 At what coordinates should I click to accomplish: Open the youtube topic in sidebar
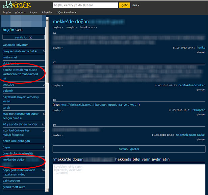[x=8, y=85]
